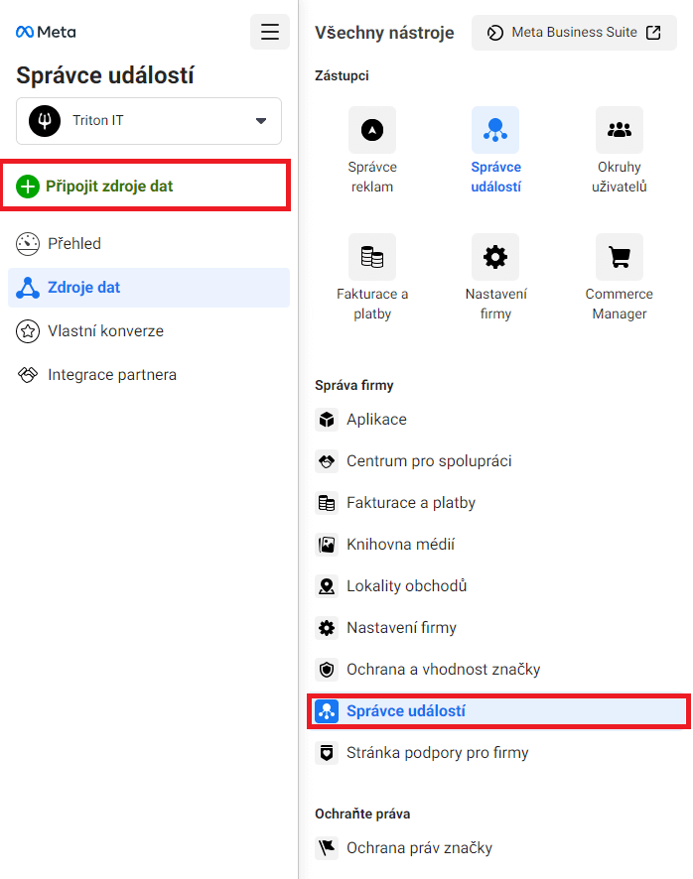Click the hamburger menu icon
Screen dimensions: 693x879
270,32
